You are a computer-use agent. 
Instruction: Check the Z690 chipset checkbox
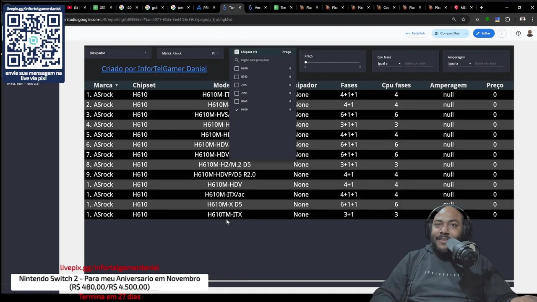click(x=237, y=93)
